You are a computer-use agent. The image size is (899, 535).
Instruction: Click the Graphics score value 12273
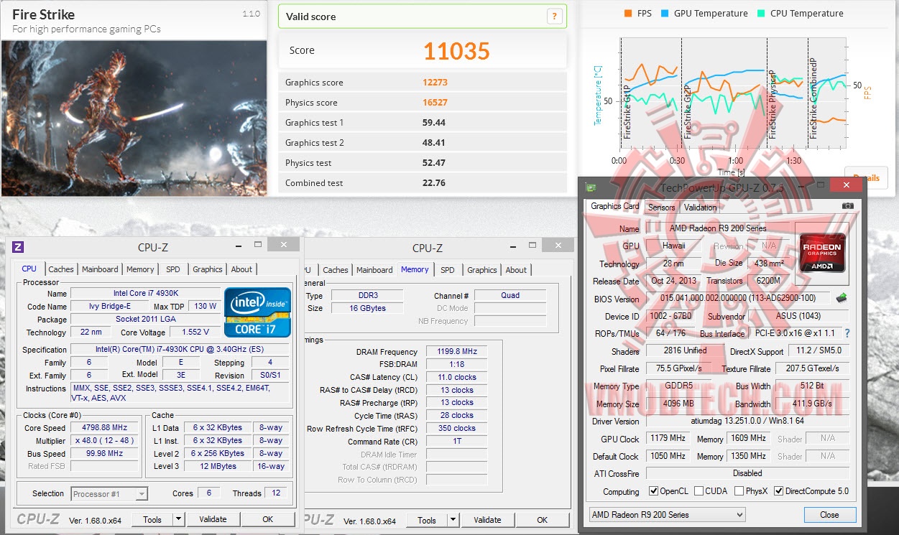(x=435, y=83)
